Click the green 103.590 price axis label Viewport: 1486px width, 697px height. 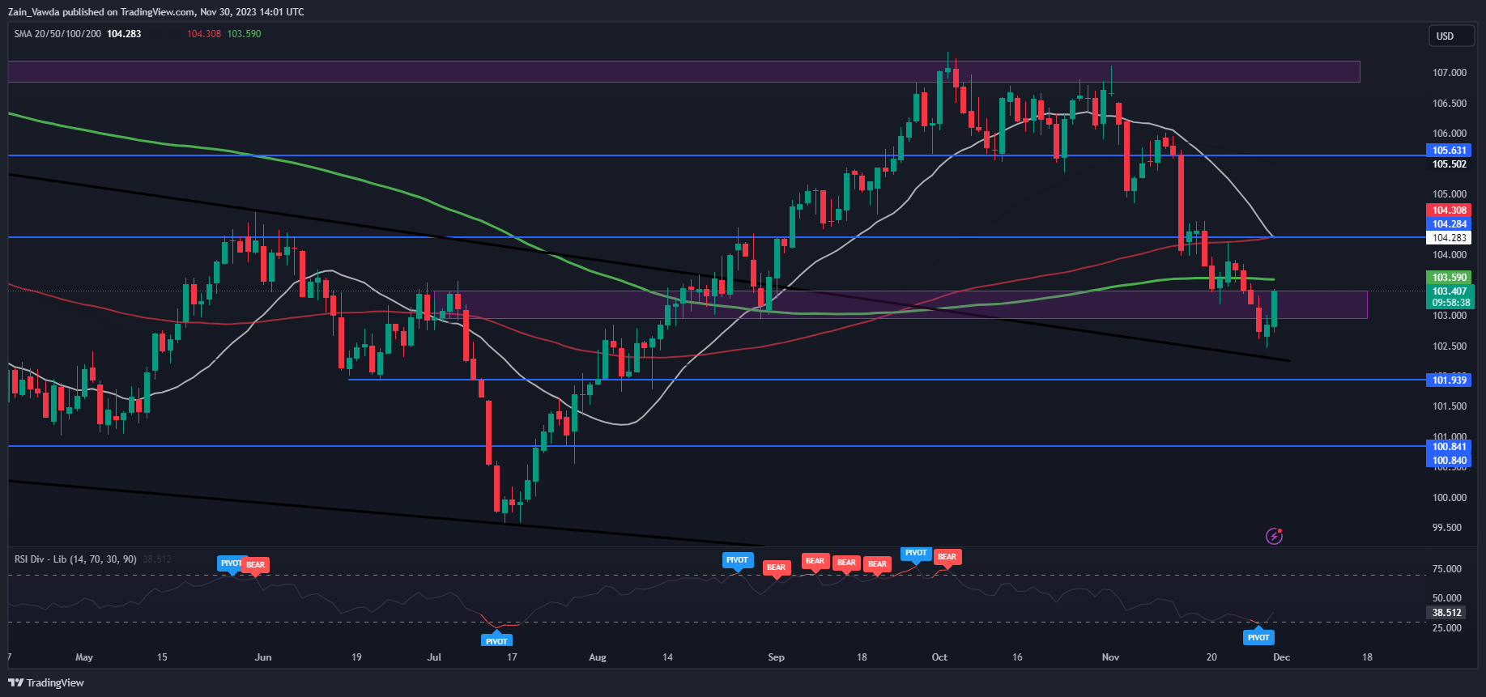click(x=1449, y=278)
